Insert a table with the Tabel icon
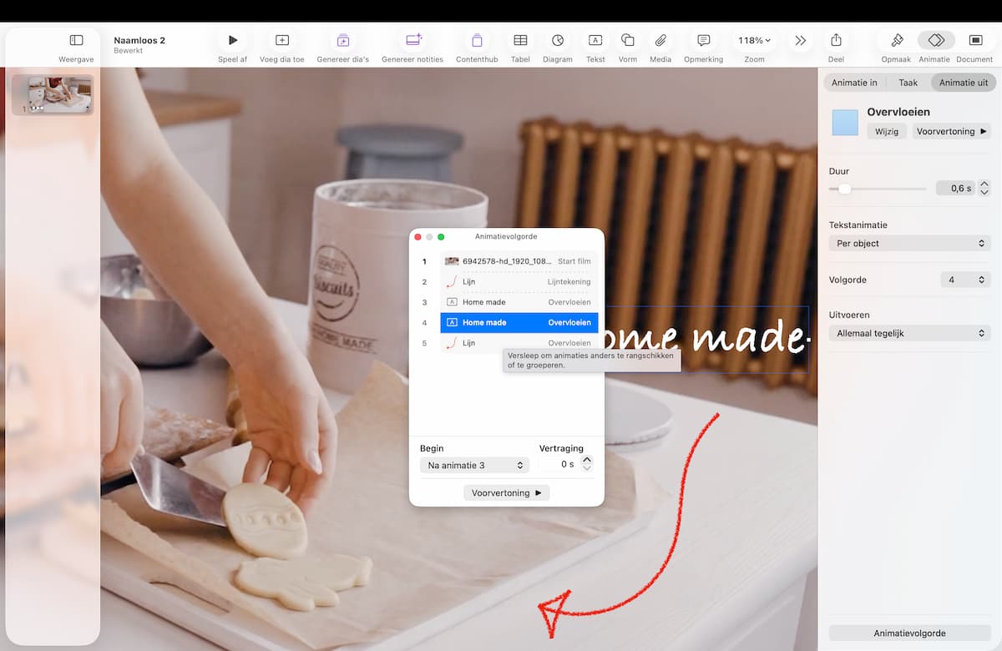This screenshot has height=651, width=1002. tap(520, 40)
